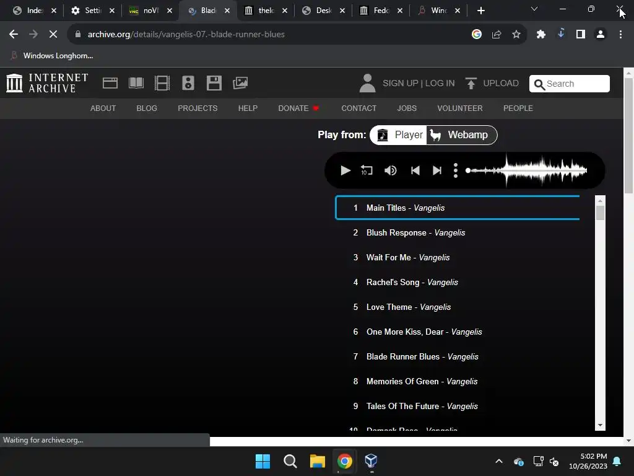Screen dimensions: 634x476
Task: Show hidden system tray icons
Action: click(499, 461)
